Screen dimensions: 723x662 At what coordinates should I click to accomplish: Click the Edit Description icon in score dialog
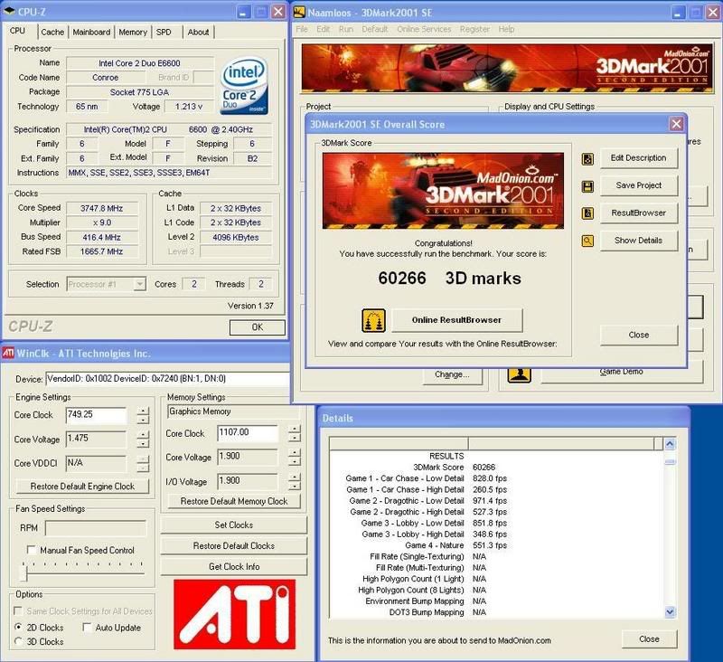tap(587, 159)
